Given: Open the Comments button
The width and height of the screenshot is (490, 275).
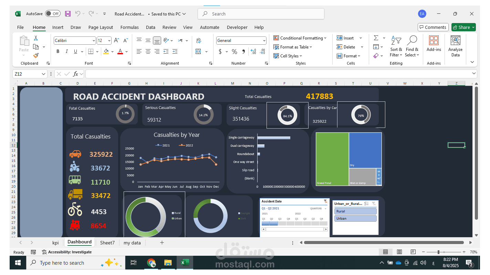Looking at the screenshot, I should pyautogui.click(x=433, y=27).
